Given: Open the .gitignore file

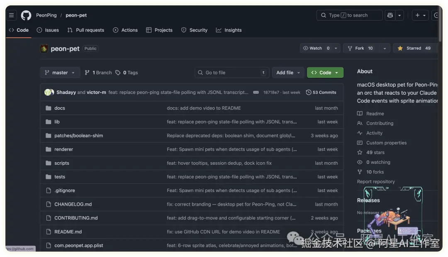Looking at the screenshot, I should click(65, 190).
